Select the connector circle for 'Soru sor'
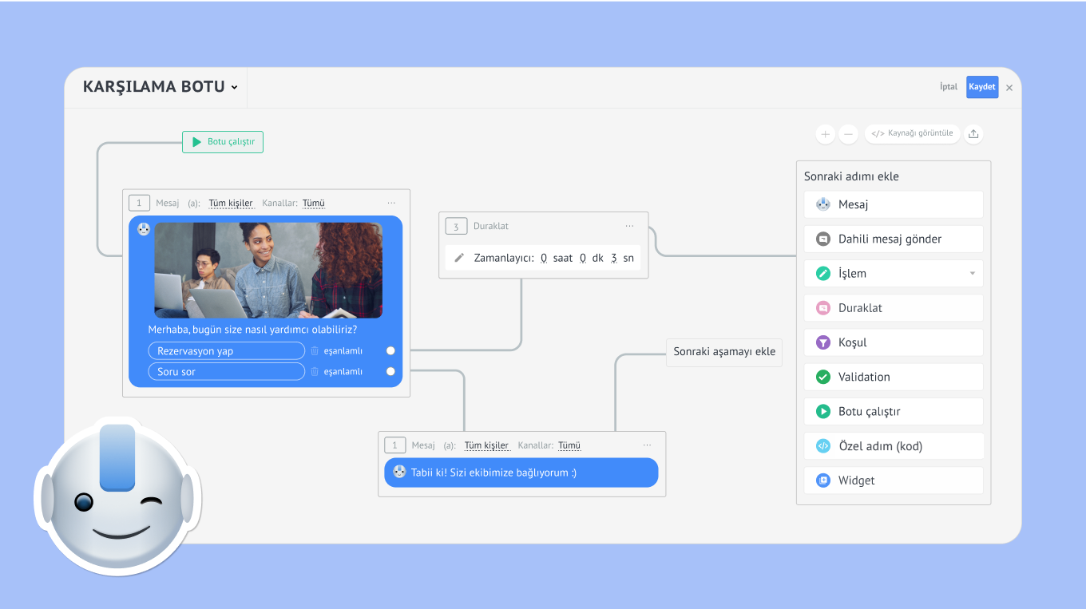 click(x=390, y=371)
